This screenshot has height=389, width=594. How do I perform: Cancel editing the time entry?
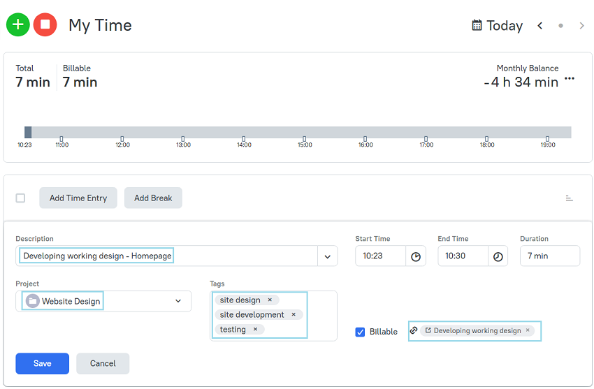(x=103, y=364)
